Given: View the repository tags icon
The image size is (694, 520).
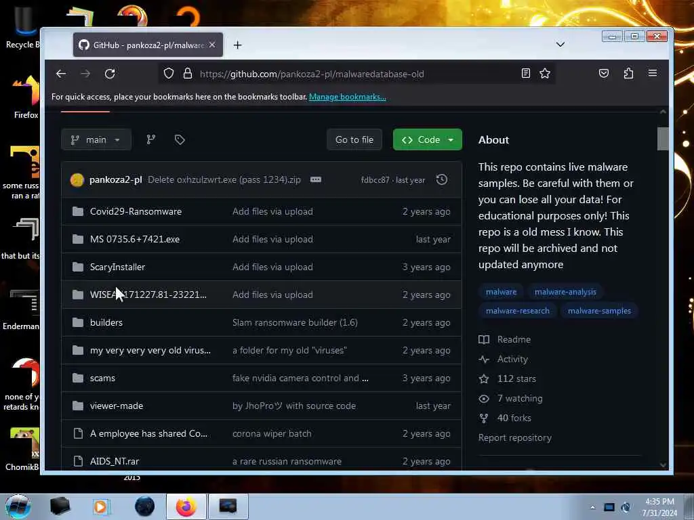Looking at the screenshot, I should click(x=180, y=139).
